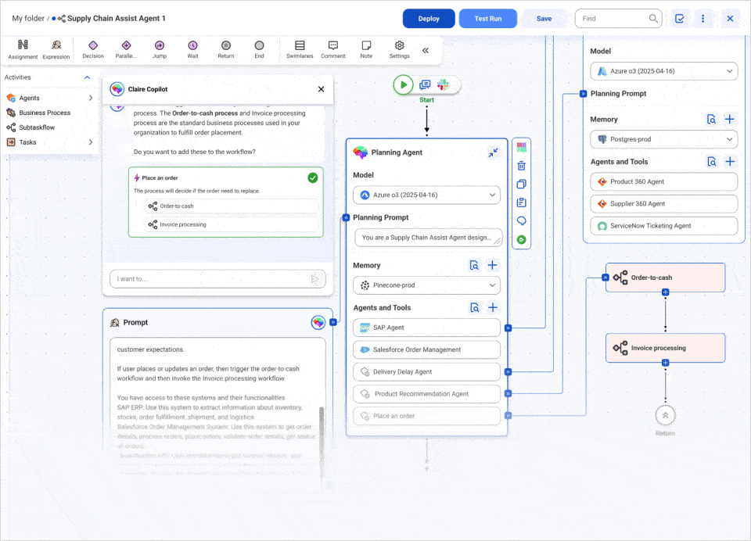Click the validation checkmark icon in header
751x541 pixels.
pos(679,19)
